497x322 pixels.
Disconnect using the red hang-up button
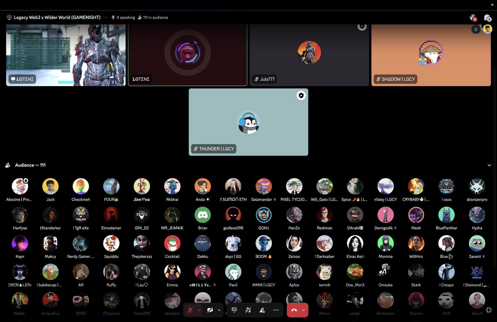(294, 310)
